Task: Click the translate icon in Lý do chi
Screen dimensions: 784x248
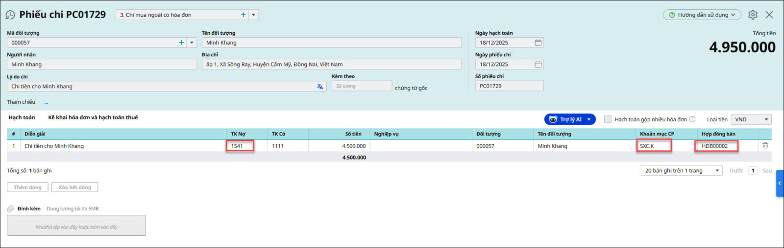Action: [320, 87]
